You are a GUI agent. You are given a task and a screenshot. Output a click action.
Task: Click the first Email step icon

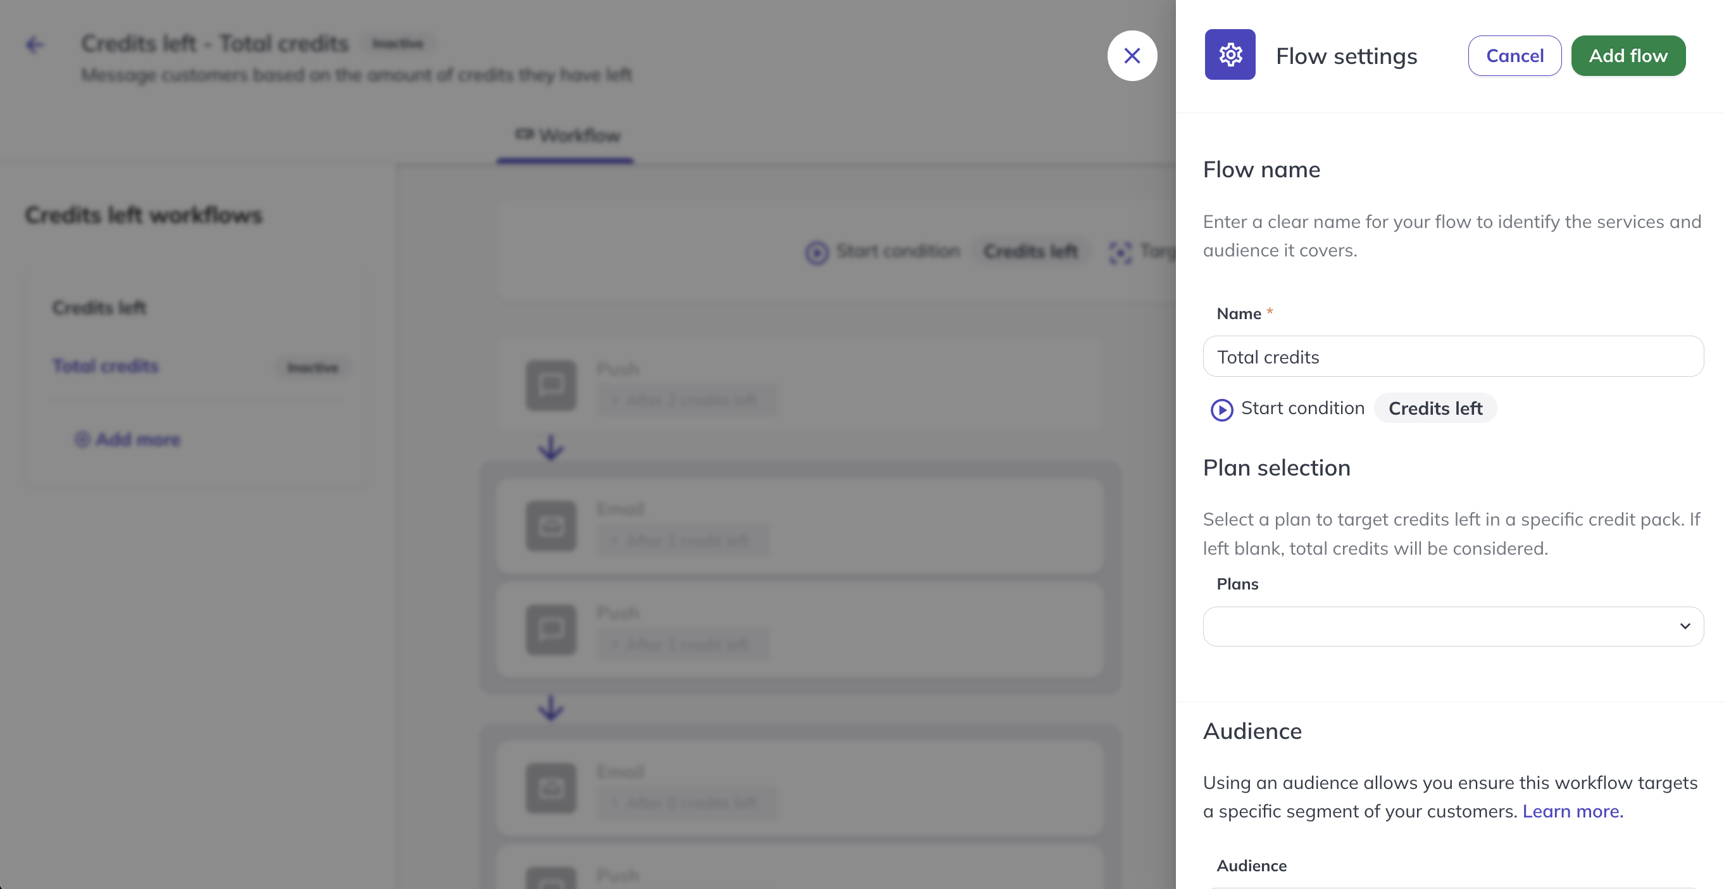pyautogui.click(x=551, y=526)
